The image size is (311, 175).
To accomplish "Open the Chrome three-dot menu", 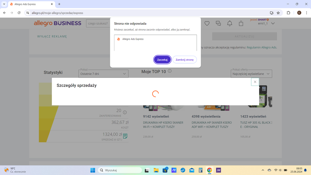I will (x=306, y=13).
